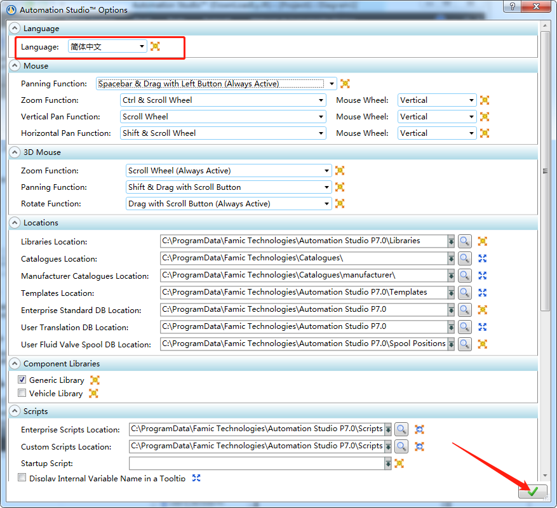Screen dimensions: 557x508
Task: Click the reset icon next to Startup Script
Action: [399, 464]
